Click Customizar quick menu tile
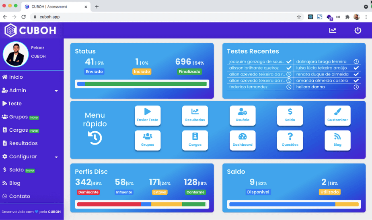This screenshot has width=372, height=220. point(337,115)
